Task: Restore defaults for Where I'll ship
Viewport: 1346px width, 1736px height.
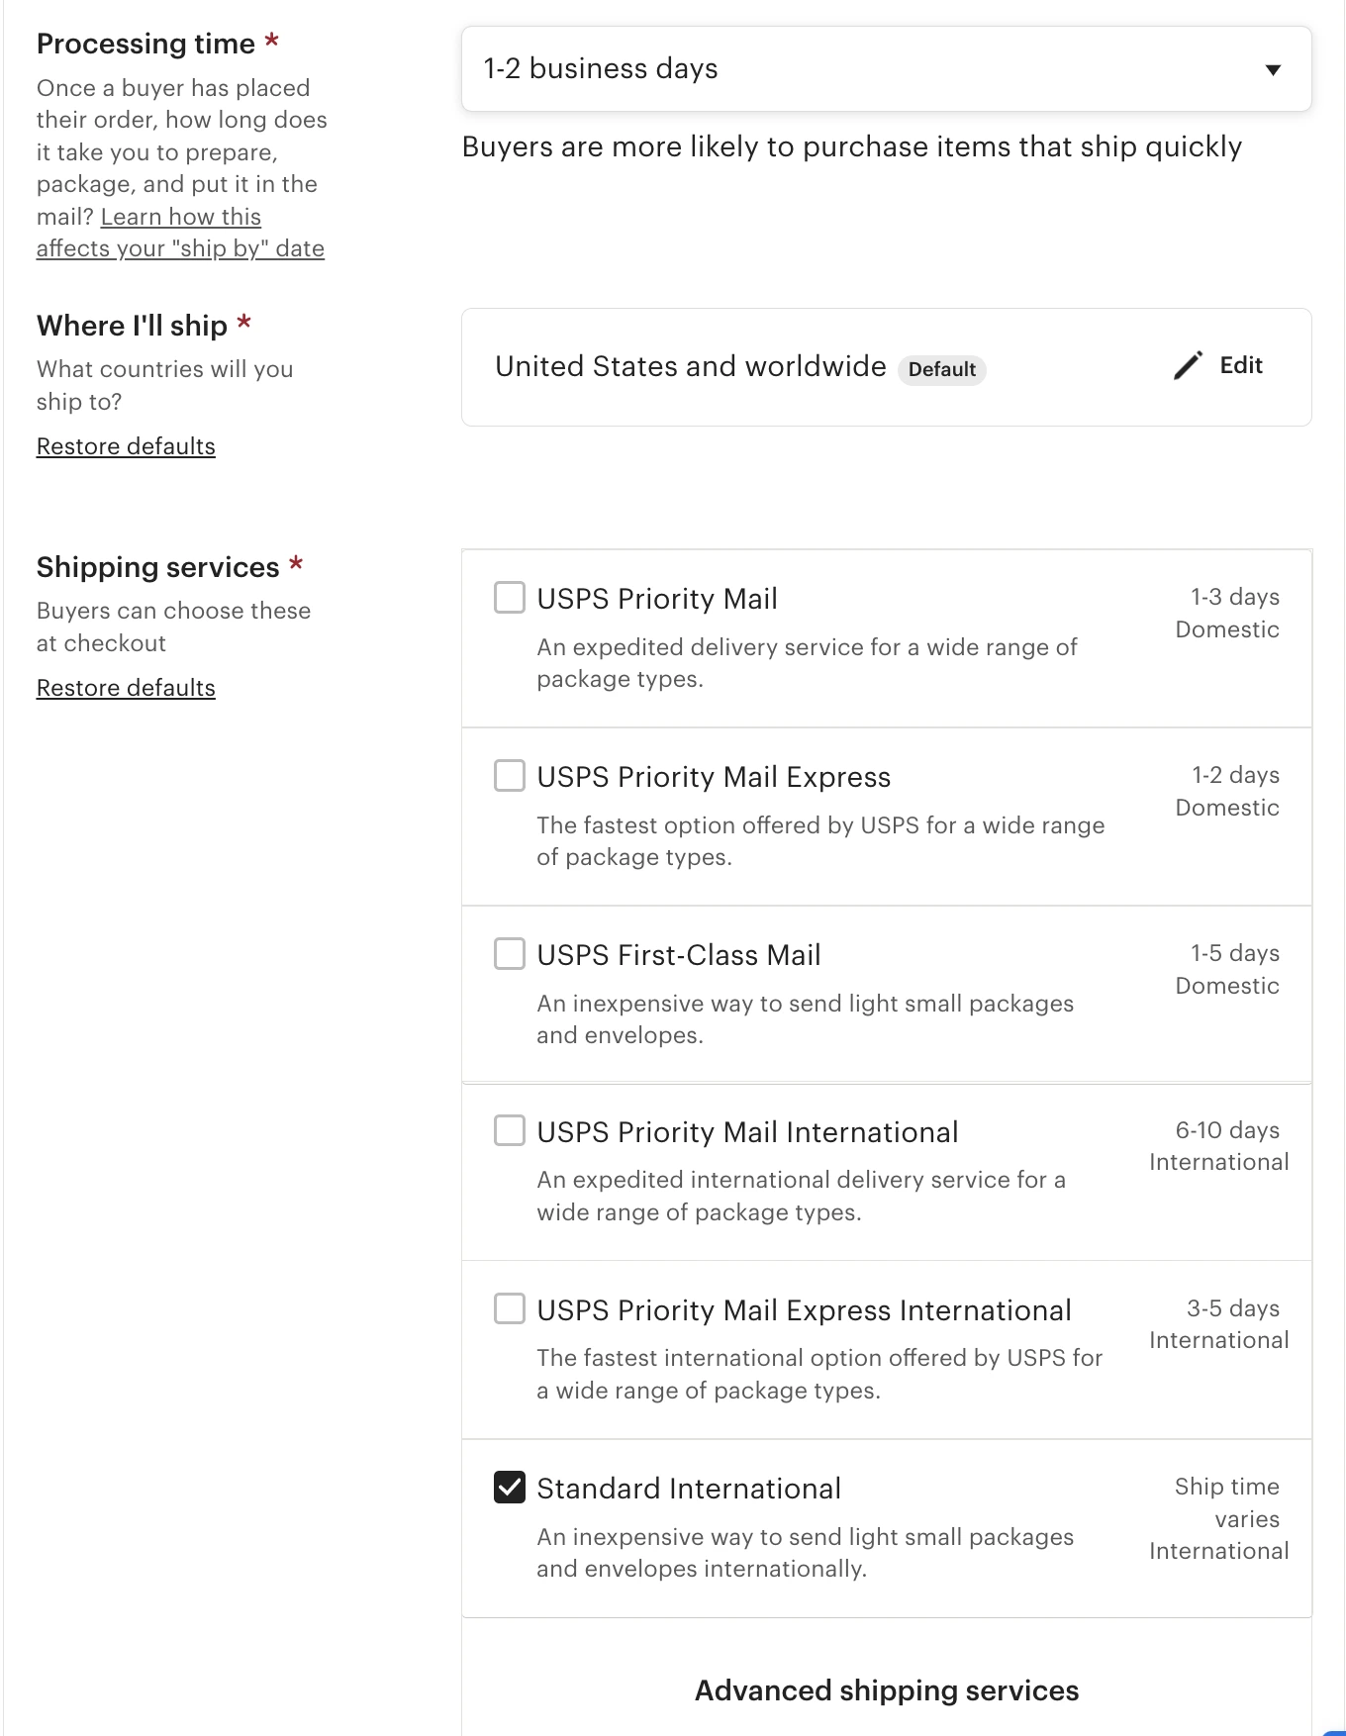Action: pyautogui.click(x=126, y=446)
